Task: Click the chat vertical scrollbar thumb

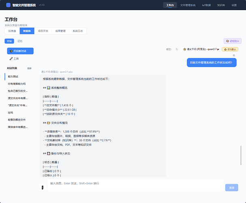Action: click(x=241, y=155)
